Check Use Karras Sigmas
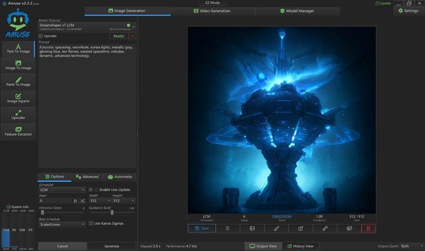Image resolution: width=425 pixels, height=251 pixels. click(x=90, y=223)
